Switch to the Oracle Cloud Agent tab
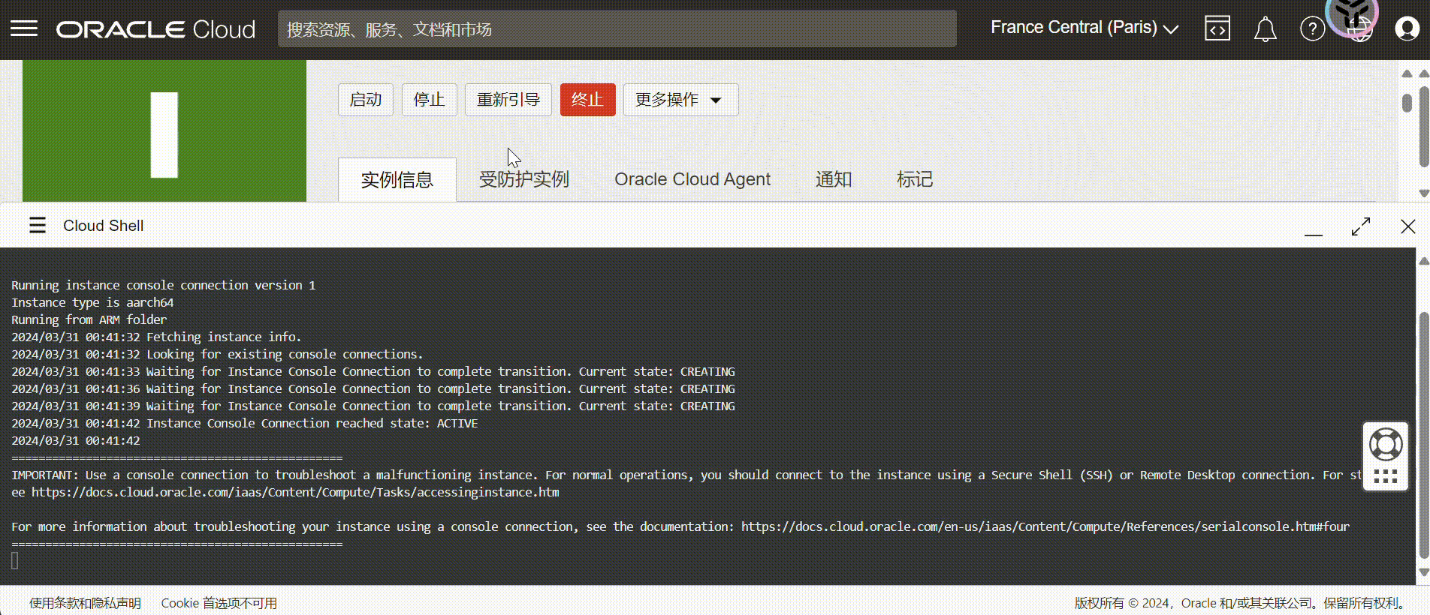 [x=692, y=180]
